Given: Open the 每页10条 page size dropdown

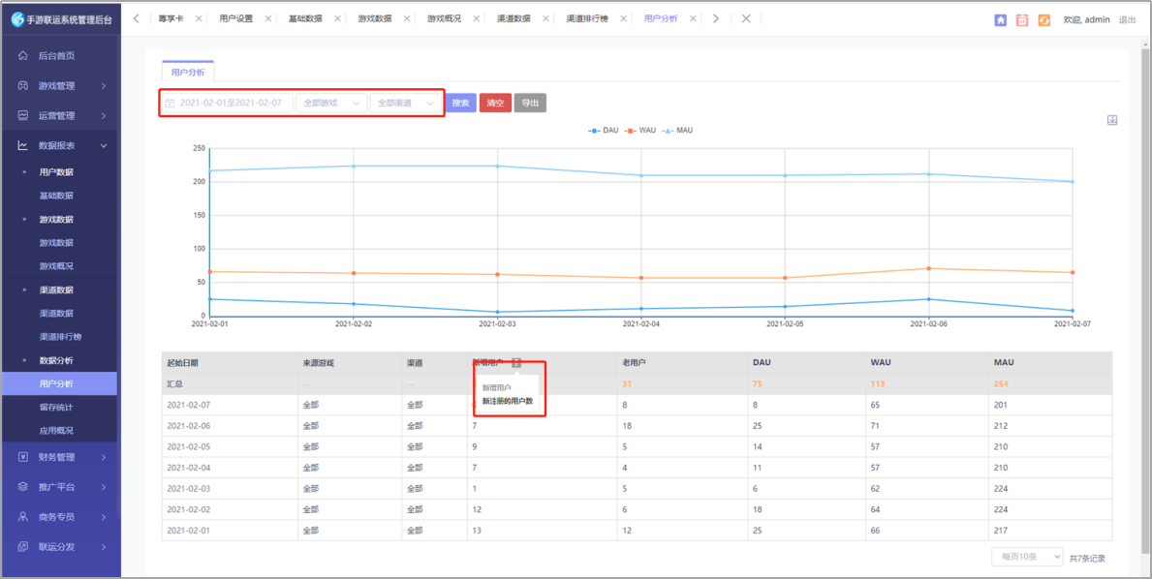Looking at the screenshot, I should point(1027,557).
